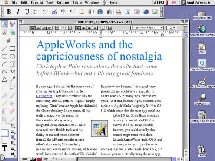Open the Outline menu
This screenshot has width=215, height=161.
click(63, 3)
